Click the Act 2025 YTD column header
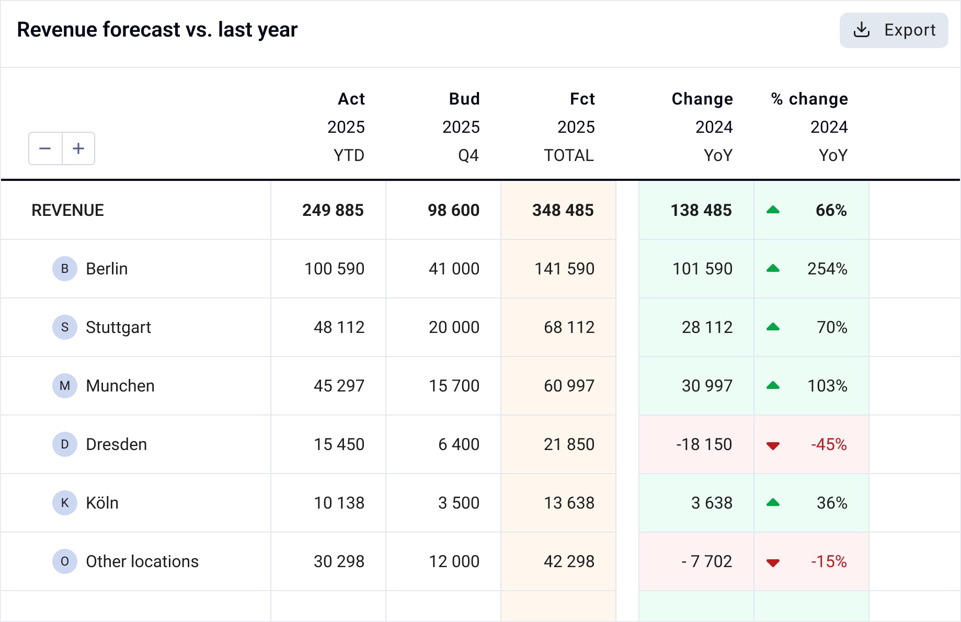This screenshot has height=622, width=961. pyautogui.click(x=346, y=127)
